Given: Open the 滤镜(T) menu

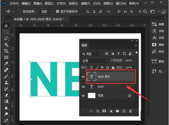Looking at the screenshot, I should pos(86,3).
